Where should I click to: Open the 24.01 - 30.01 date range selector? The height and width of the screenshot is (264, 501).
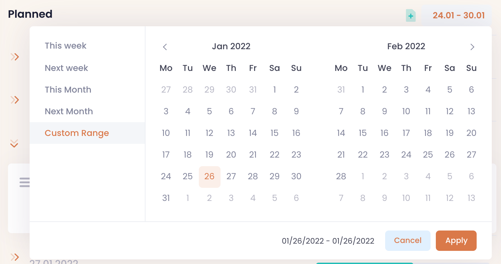458,15
